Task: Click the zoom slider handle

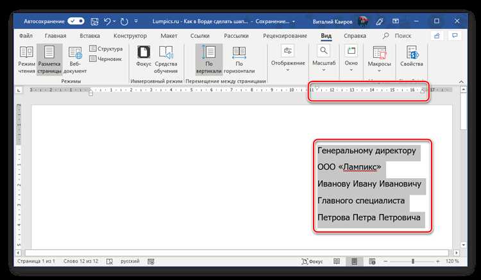Action: tap(413, 261)
